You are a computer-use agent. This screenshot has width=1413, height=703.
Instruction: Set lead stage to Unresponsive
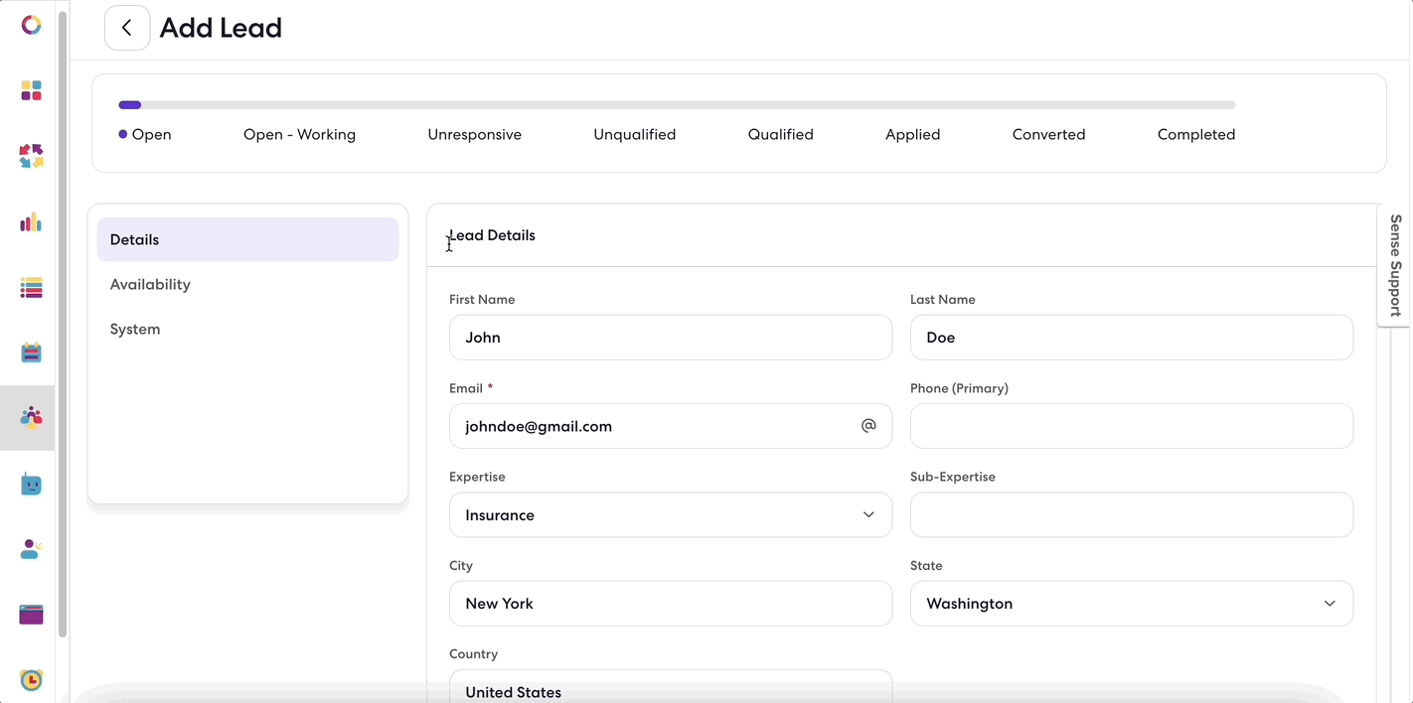[474, 134]
